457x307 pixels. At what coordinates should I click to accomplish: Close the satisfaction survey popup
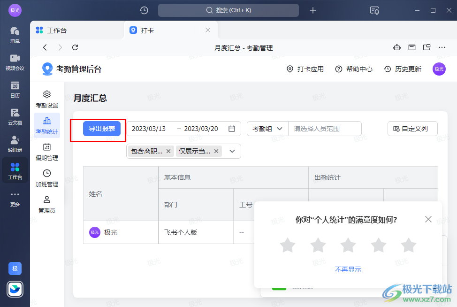(x=428, y=219)
